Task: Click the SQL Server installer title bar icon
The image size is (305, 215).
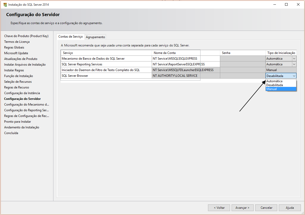Action: coord(5,4)
